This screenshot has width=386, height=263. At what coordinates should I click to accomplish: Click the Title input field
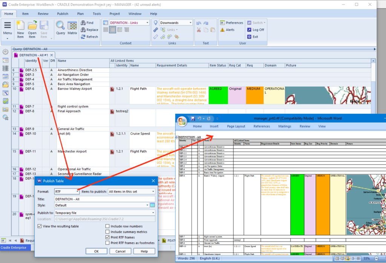tap(105, 199)
